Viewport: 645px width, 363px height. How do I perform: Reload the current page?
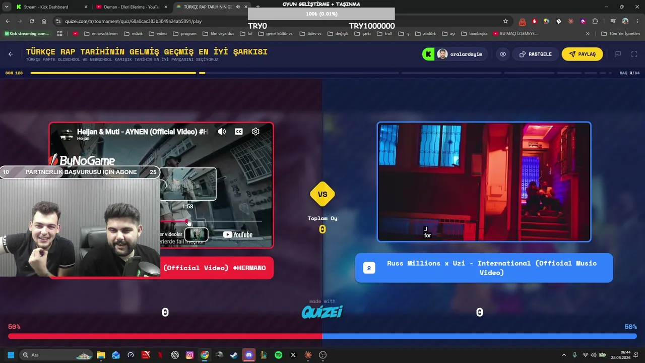[32, 21]
